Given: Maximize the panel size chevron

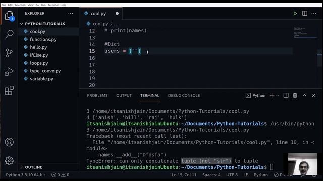Looking at the screenshot, I should coord(304,95).
